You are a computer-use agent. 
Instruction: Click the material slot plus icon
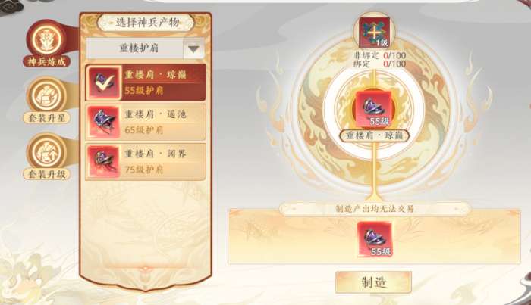tap(374, 33)
